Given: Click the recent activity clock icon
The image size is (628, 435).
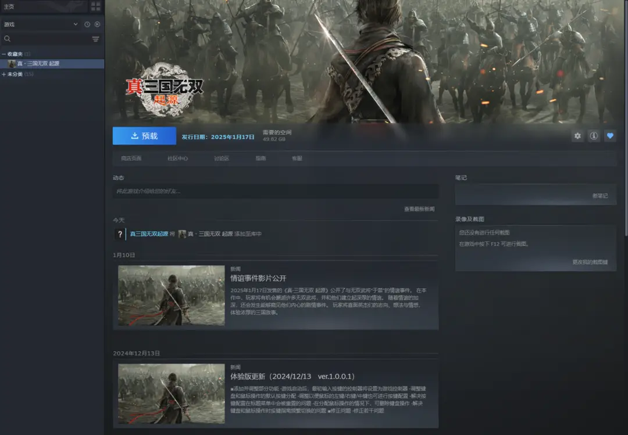Looking at the screenshot, I should pyautogui.click(x=87, y=24).
